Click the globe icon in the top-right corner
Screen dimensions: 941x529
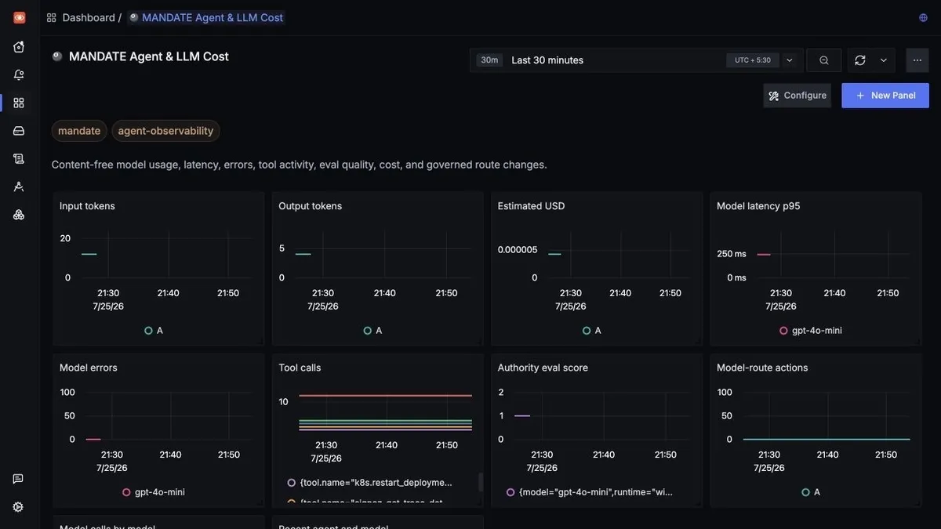click(x=923, y=17)
